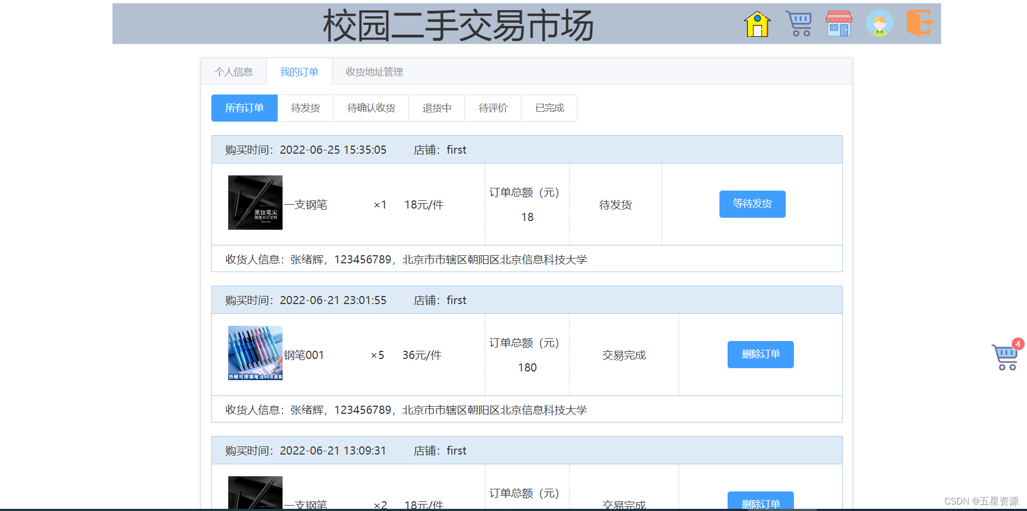Open the store icon in the header

click(x=838, y=24)
